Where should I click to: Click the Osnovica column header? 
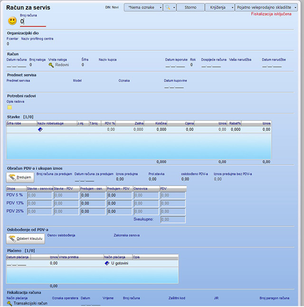[x=146, y=188]
